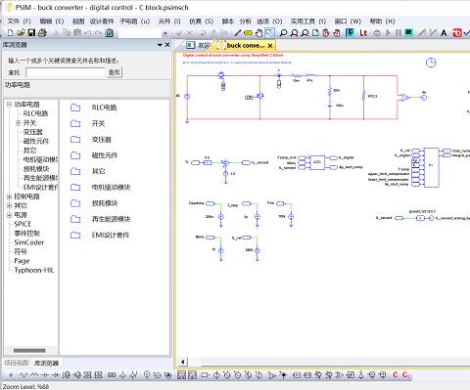Click the element search input field
Image resolution: width=470 pixels, height=390 pixels.
pyautogui.click(x=66, y=72)
